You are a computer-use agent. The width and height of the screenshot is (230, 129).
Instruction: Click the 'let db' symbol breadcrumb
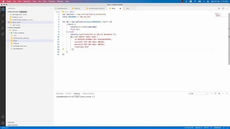coord(72,12)
